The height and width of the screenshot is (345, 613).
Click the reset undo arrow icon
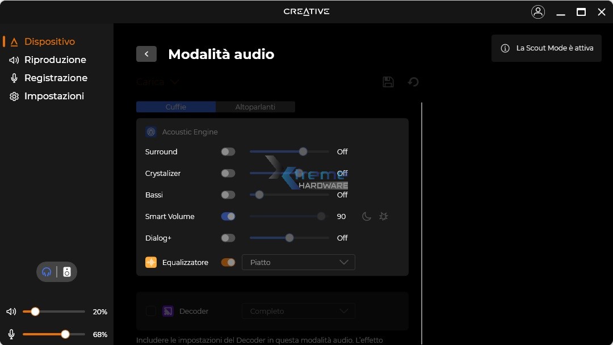[x=413, y=82]
